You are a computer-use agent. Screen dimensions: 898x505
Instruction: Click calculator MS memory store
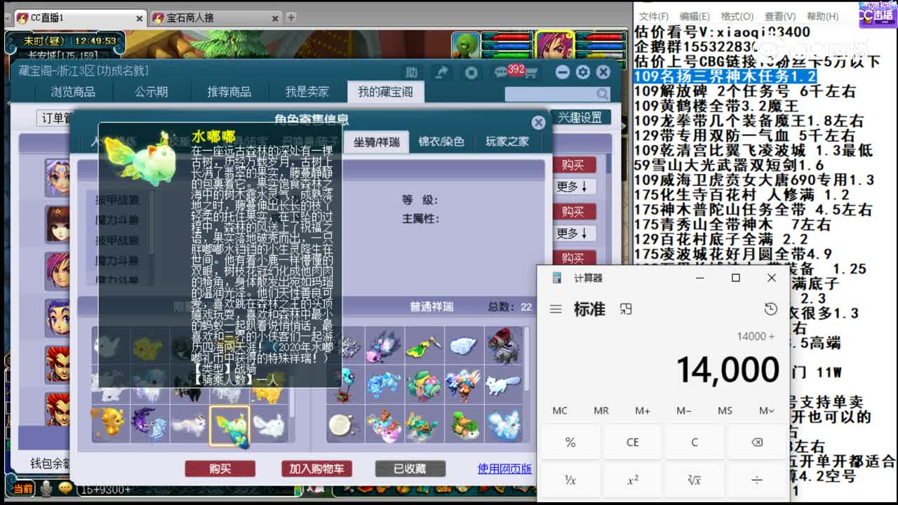tap(725, 410)
